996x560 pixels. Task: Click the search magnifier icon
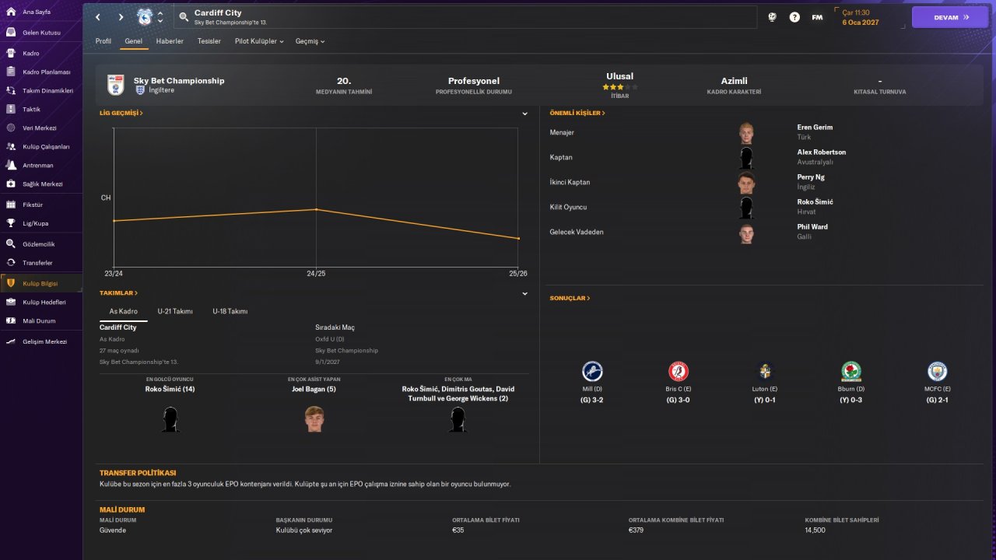[183, 16]
